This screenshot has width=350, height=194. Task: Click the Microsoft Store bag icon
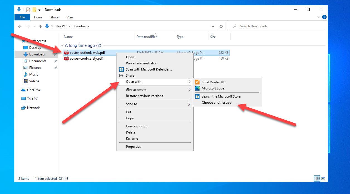pos(197,96)
